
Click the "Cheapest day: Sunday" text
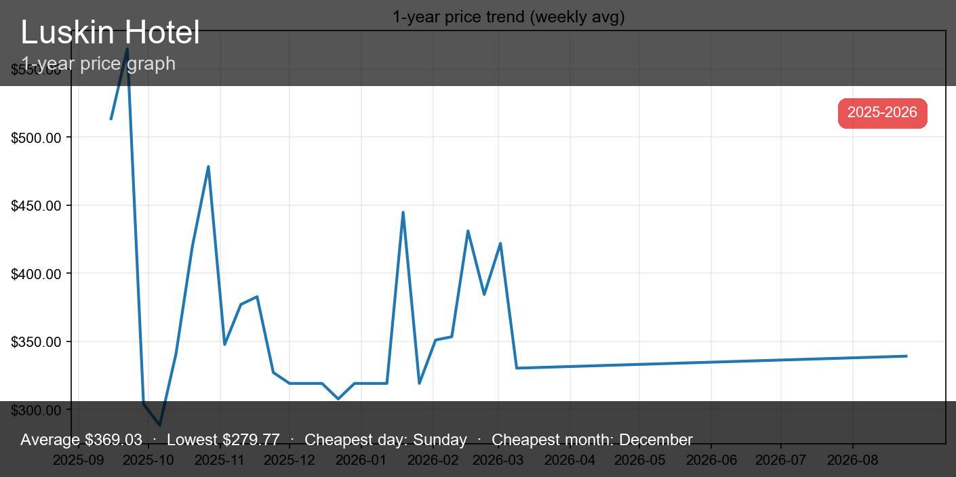coord(385,440)
